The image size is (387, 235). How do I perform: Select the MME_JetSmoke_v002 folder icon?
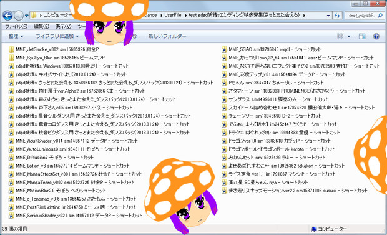[x=11, y=49]
